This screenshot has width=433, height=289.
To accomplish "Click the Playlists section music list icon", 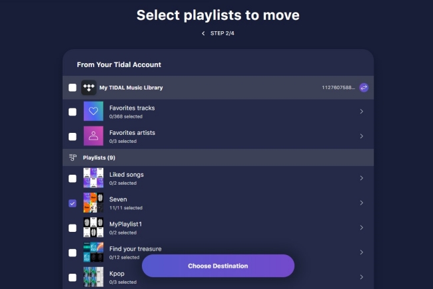I will (73, 157).
